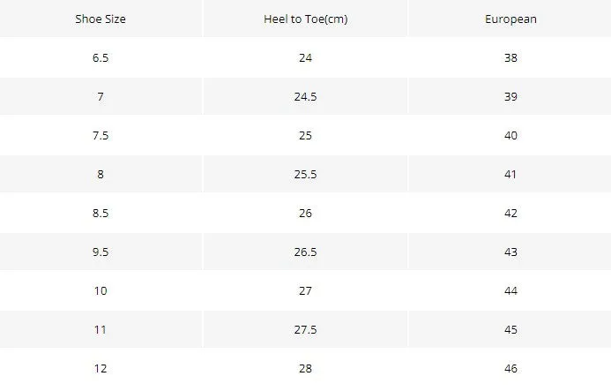This screenshot has width=611, height=391.
Task: Click European size 41 cell
Action: [x=510, y=175]
